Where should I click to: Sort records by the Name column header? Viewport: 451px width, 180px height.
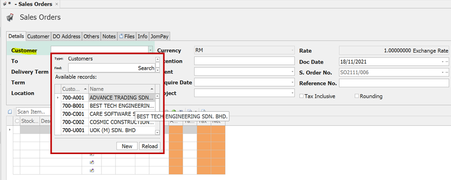coord(122,89)
